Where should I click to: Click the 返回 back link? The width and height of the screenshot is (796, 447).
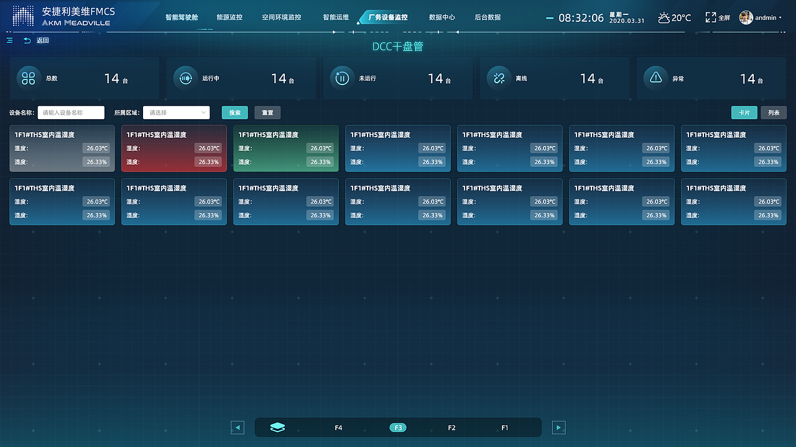[x=42, y=40]
